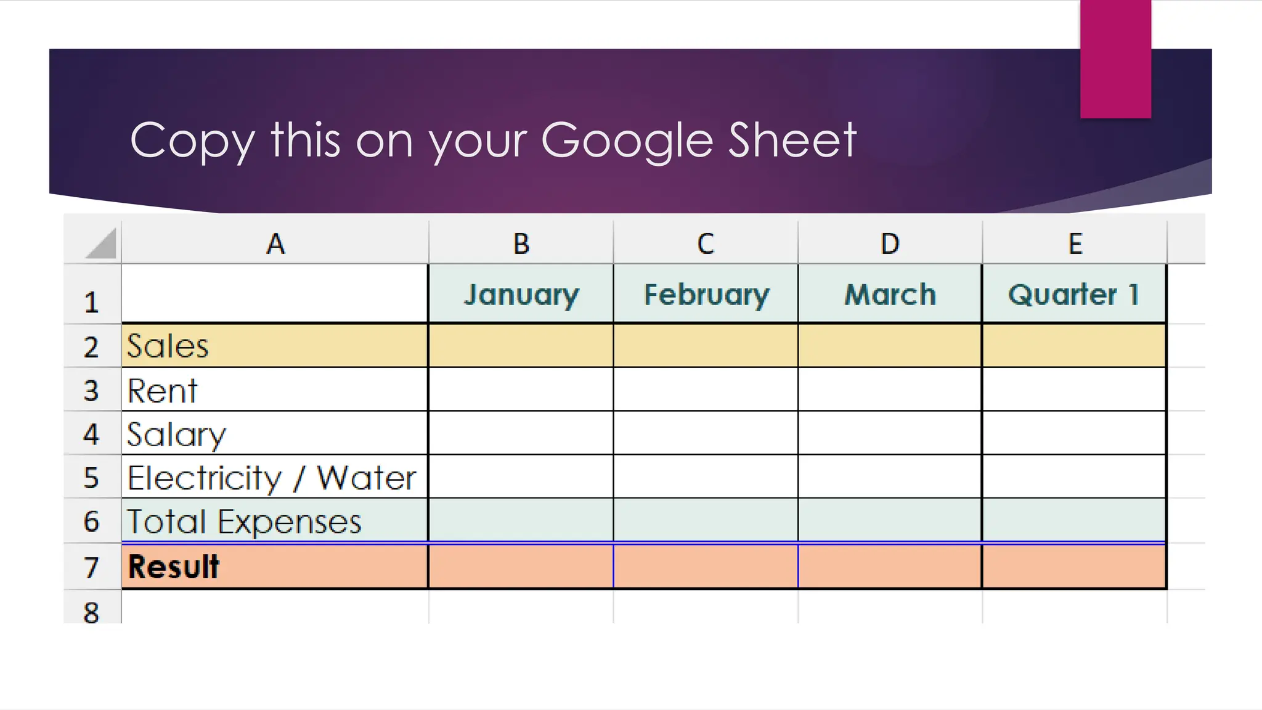1262x710 pixels.
Task: Select column E header
Action: (x=1075, y=243)
